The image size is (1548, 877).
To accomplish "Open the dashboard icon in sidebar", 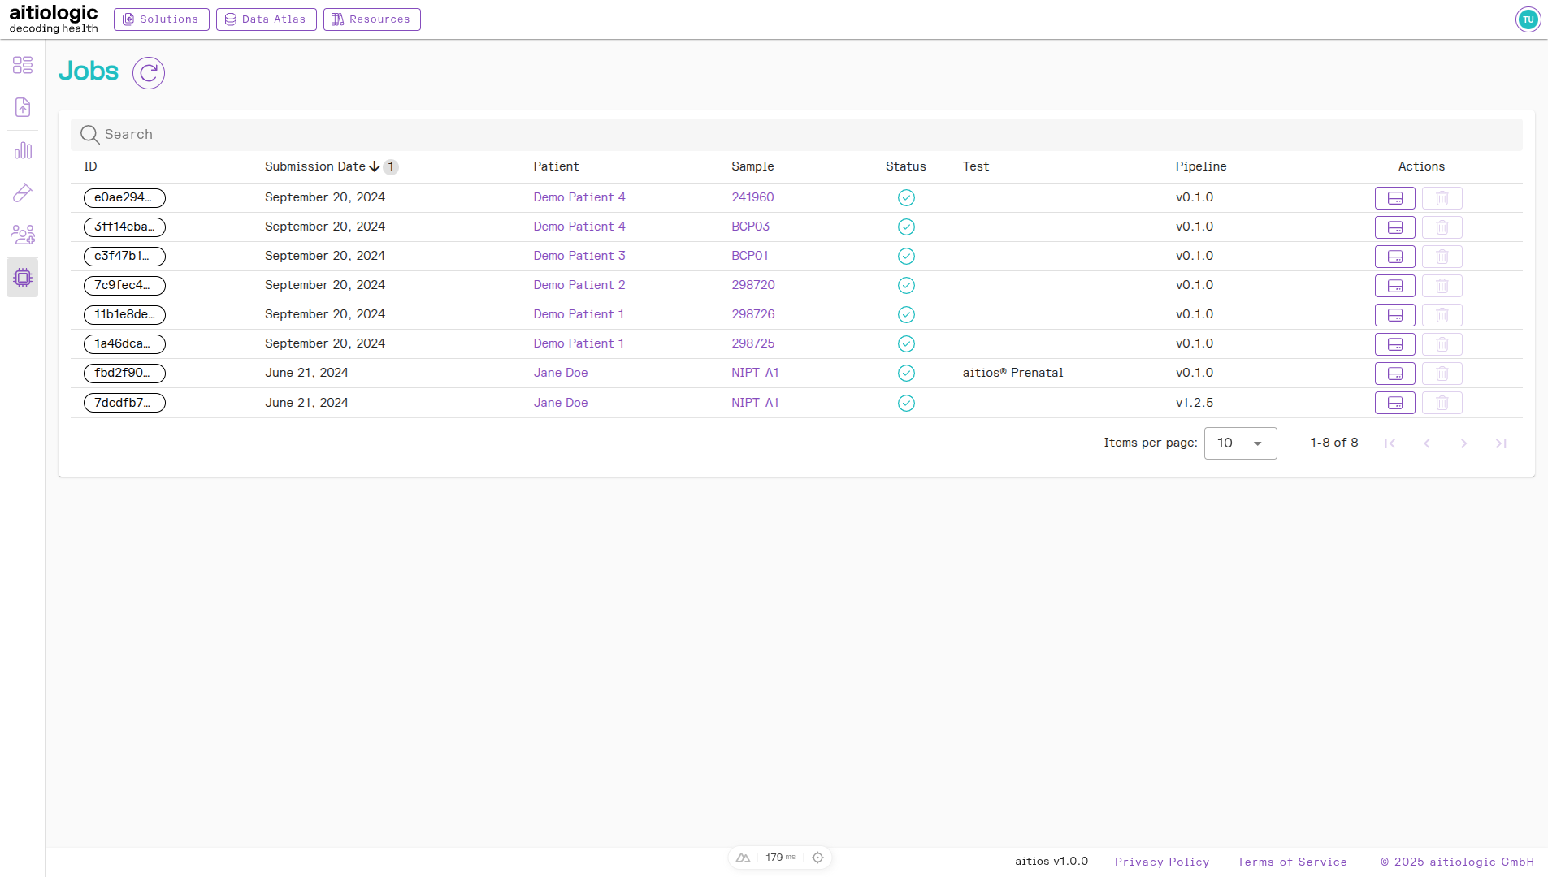I will (x=23, y=65).
